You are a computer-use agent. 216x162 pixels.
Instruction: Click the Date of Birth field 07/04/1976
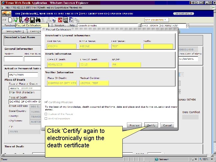coord(188,59)
